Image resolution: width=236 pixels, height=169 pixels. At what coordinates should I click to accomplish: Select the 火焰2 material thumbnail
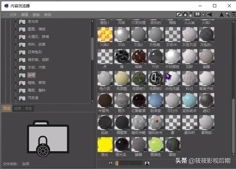(x=105, y=34)
